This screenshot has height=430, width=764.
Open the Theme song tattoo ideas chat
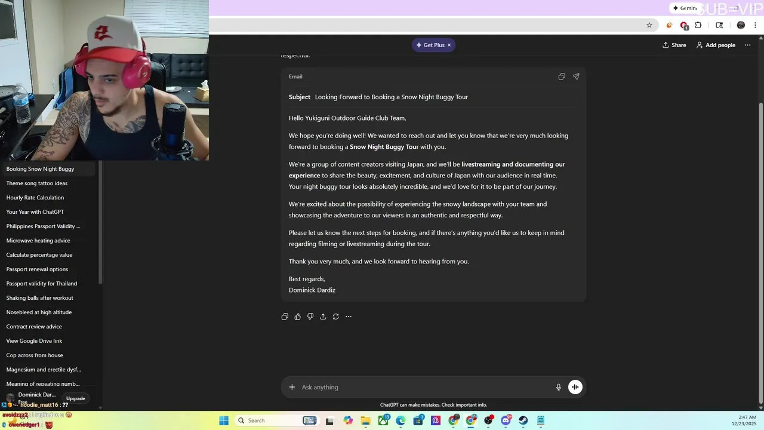[x=47, y=183]
